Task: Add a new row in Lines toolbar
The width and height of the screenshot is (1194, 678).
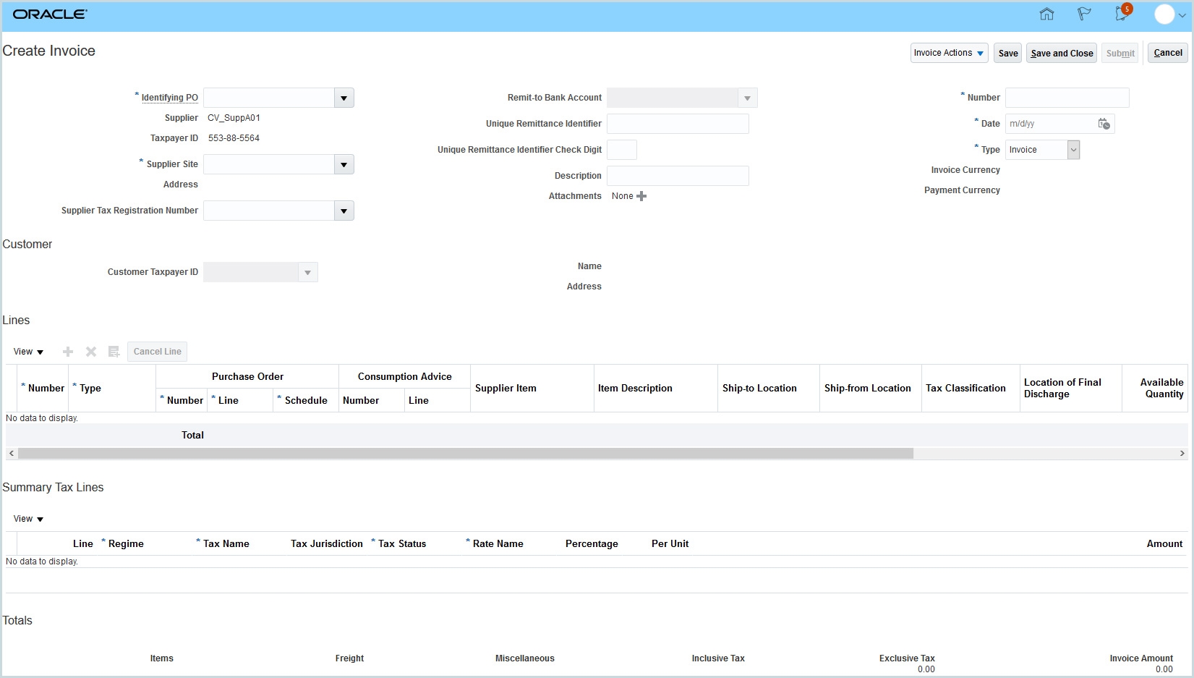Action: (68, 352)
